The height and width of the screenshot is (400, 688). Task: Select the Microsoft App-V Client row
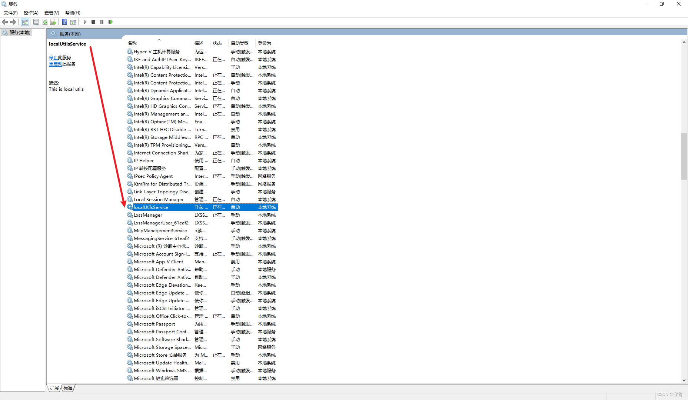click(202, 262)
